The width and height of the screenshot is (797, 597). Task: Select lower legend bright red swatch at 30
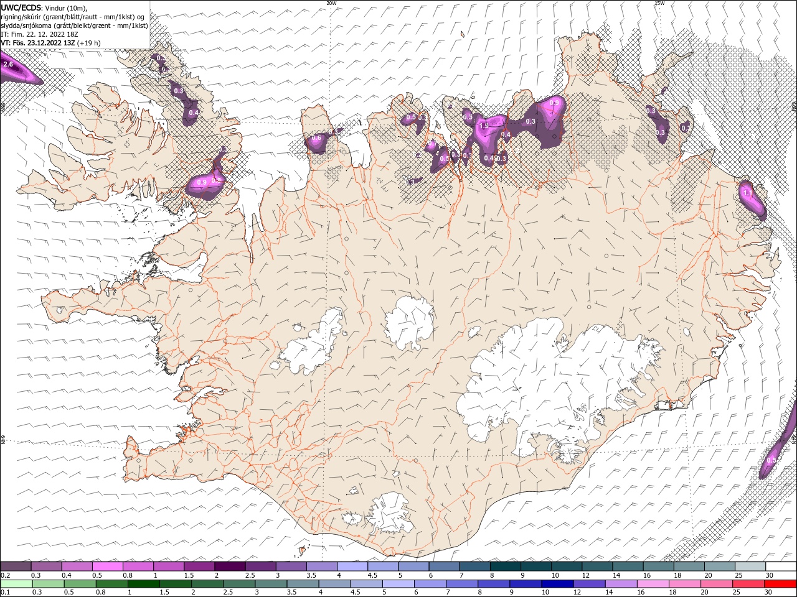click(780, 584)
